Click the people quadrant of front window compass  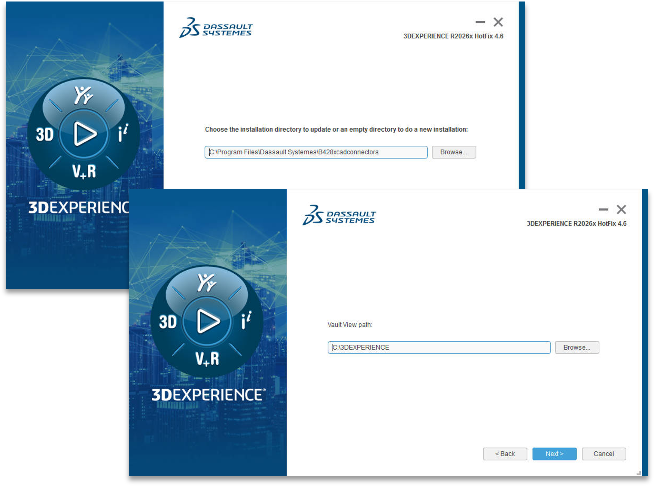[x=207, y=282]
